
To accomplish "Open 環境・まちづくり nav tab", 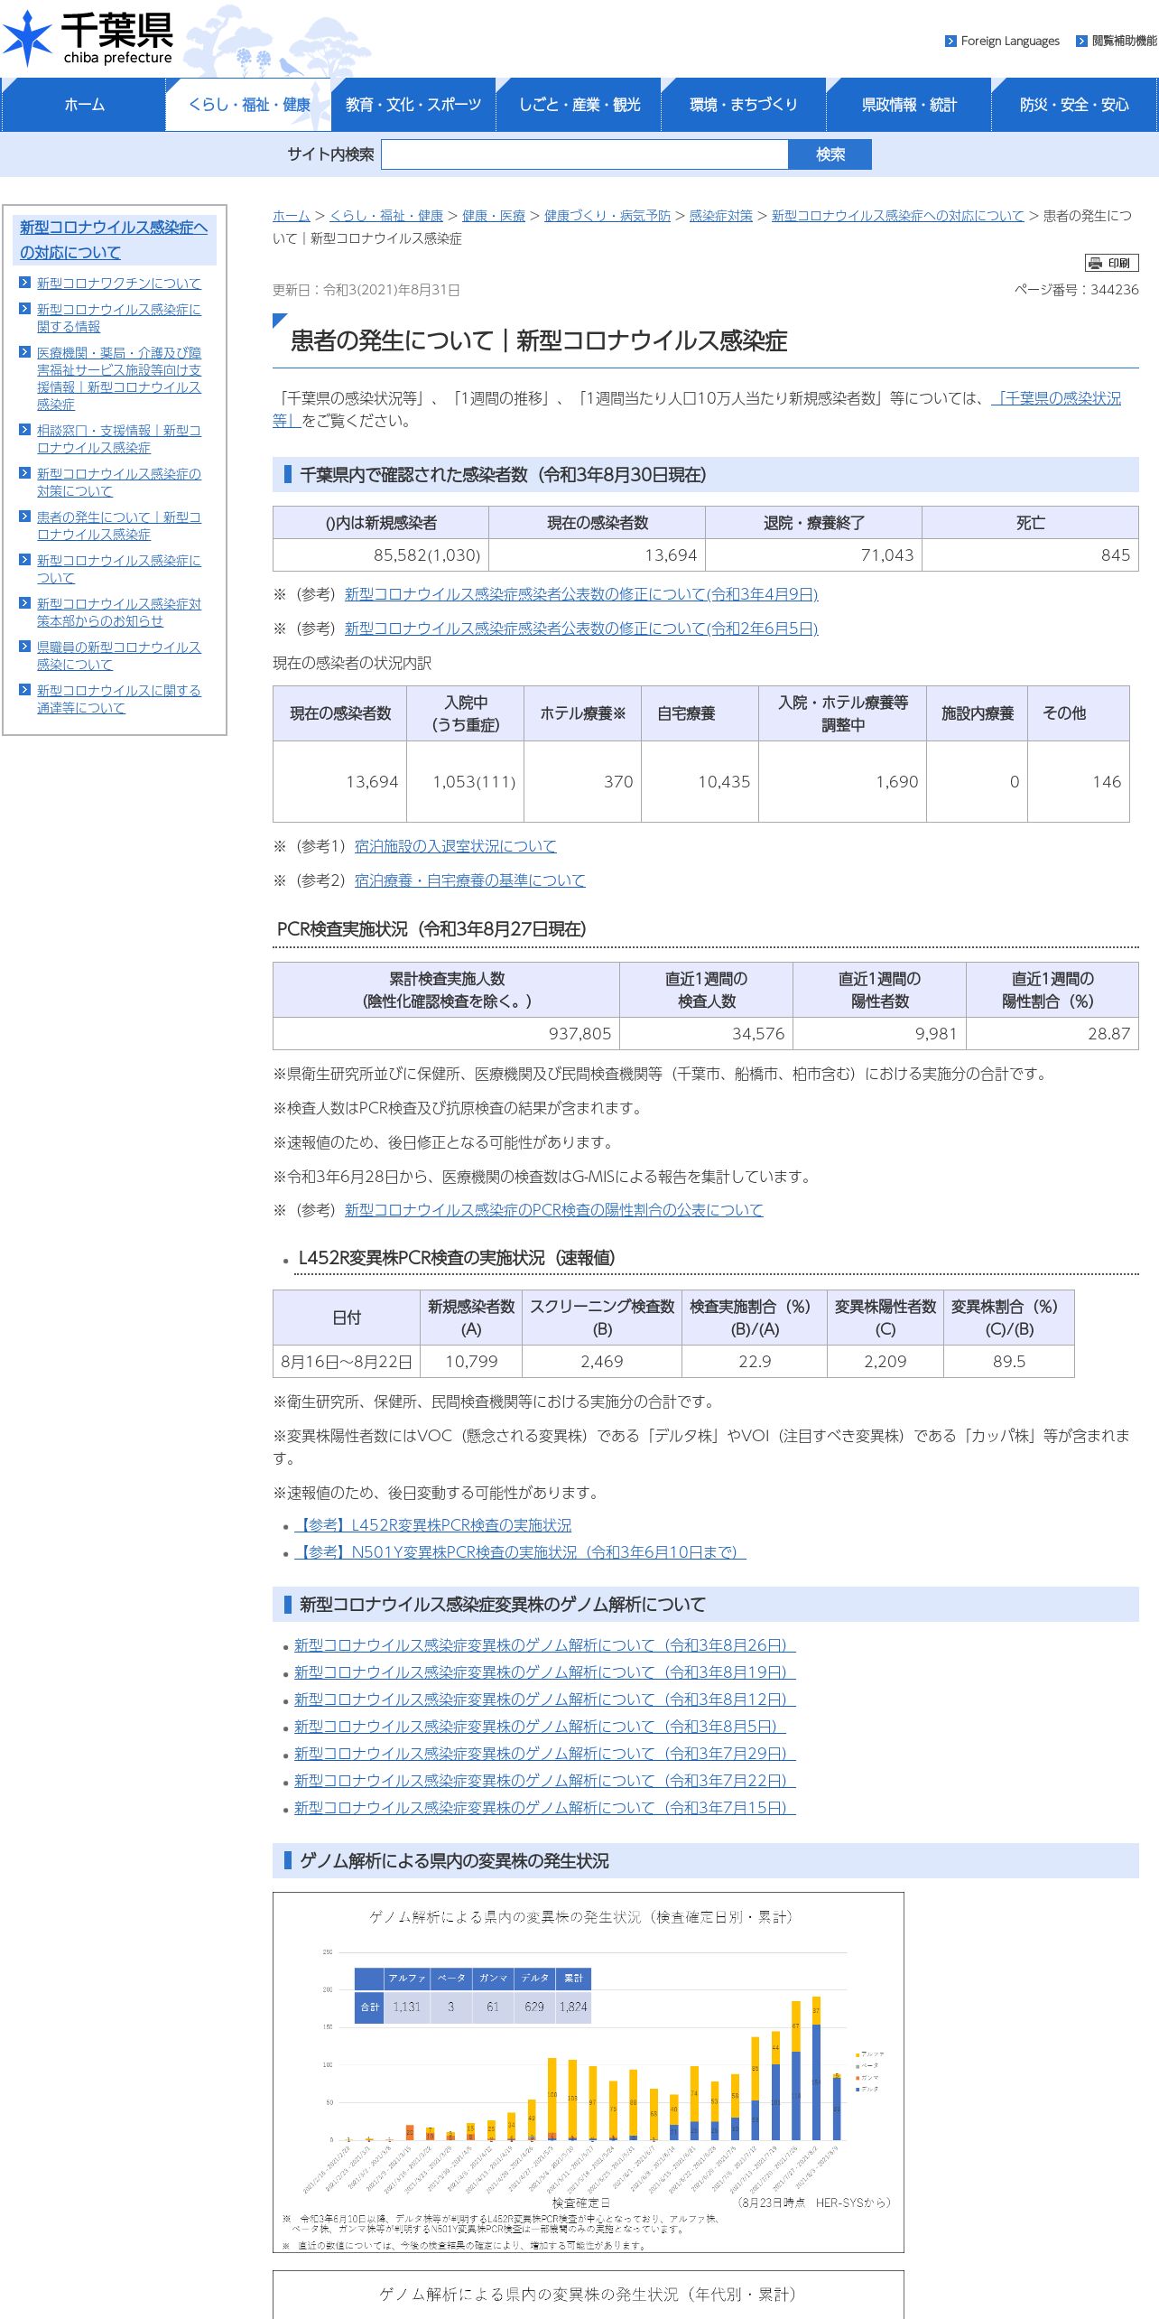I will click(x=744, y=105).
